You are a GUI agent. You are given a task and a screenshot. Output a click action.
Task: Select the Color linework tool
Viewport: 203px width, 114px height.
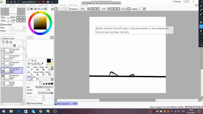click(x=48, y=69)
